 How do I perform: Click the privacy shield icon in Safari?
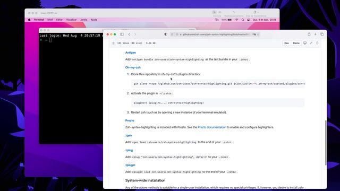[x=166, y=34]
